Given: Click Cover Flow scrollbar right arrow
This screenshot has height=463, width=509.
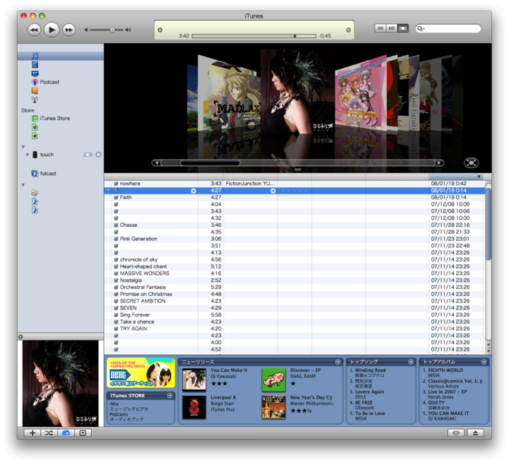Looking at the screenshot, I should pos(439,163).
